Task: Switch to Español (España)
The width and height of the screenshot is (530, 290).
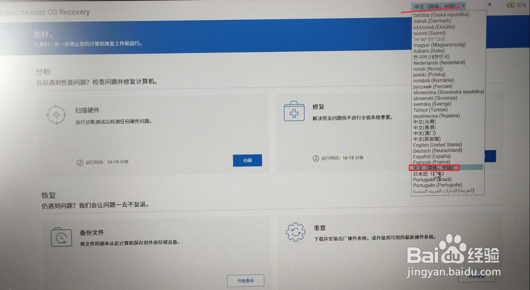Action: 432,156
